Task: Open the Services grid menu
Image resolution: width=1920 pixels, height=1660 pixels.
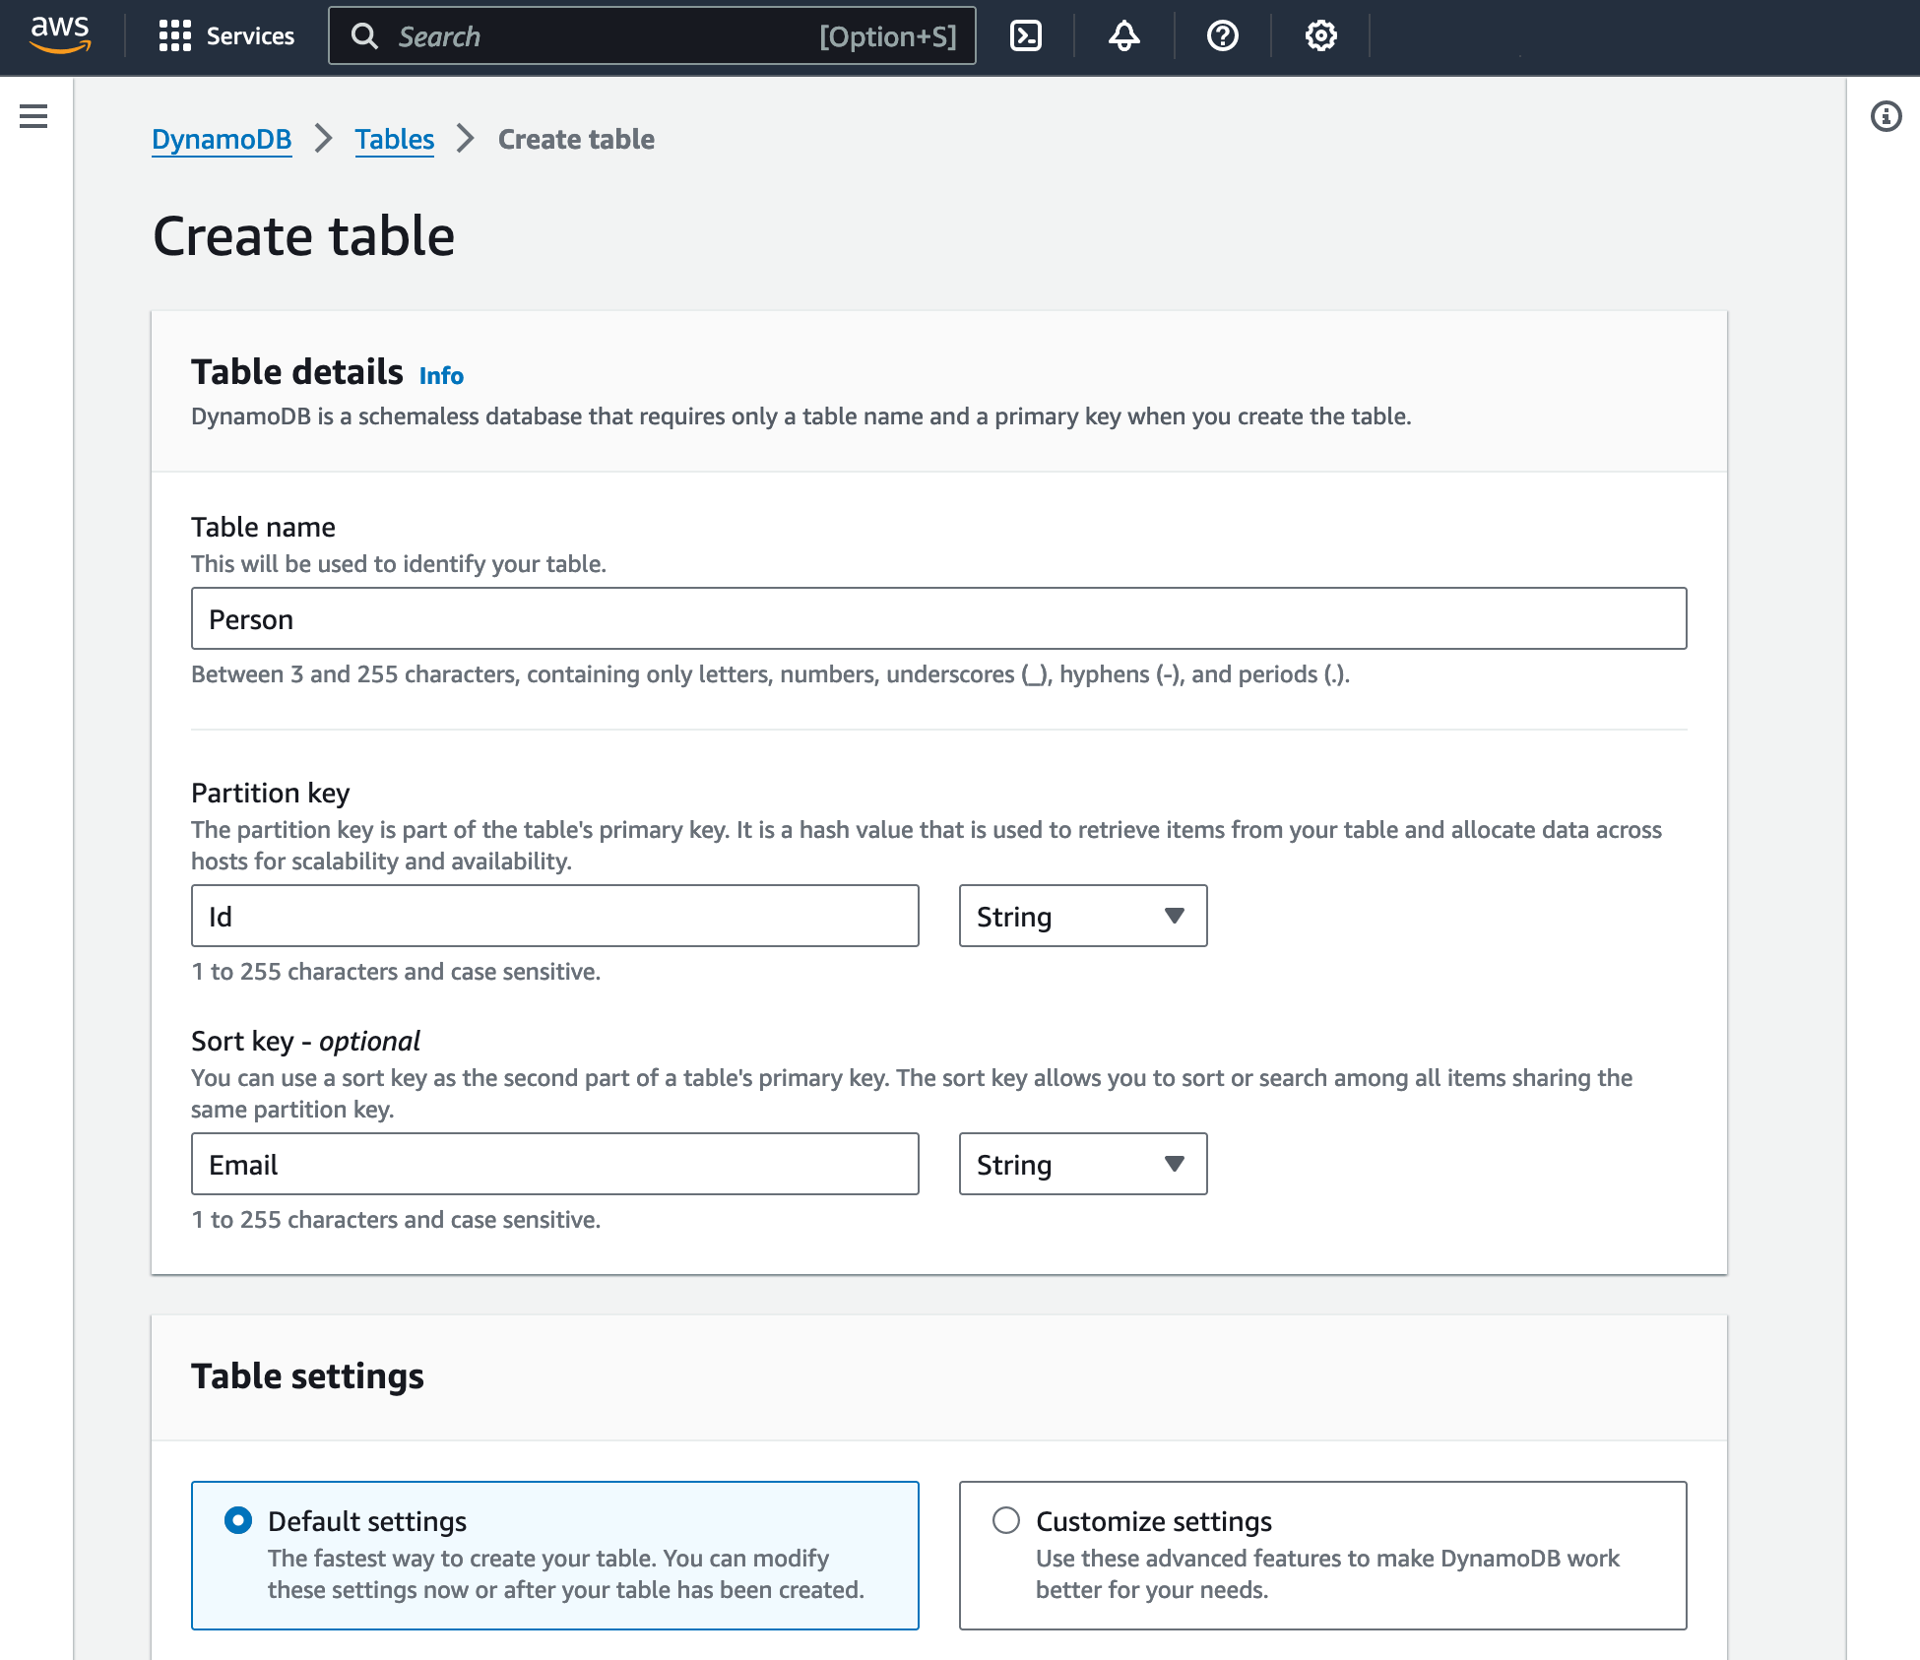Action: pos(174,36)
